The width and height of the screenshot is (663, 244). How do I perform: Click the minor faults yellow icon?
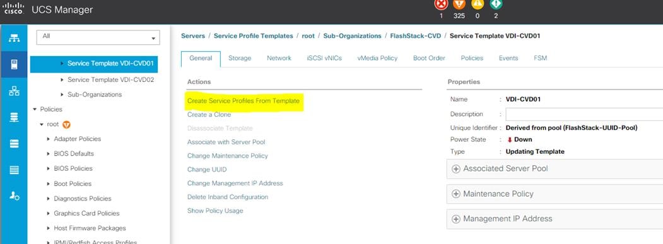pyautogui.click(x=478, y=4)
